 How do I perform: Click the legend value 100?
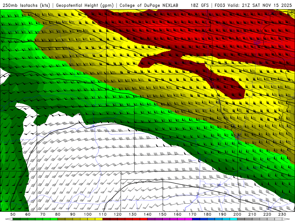tap(88, 214)
